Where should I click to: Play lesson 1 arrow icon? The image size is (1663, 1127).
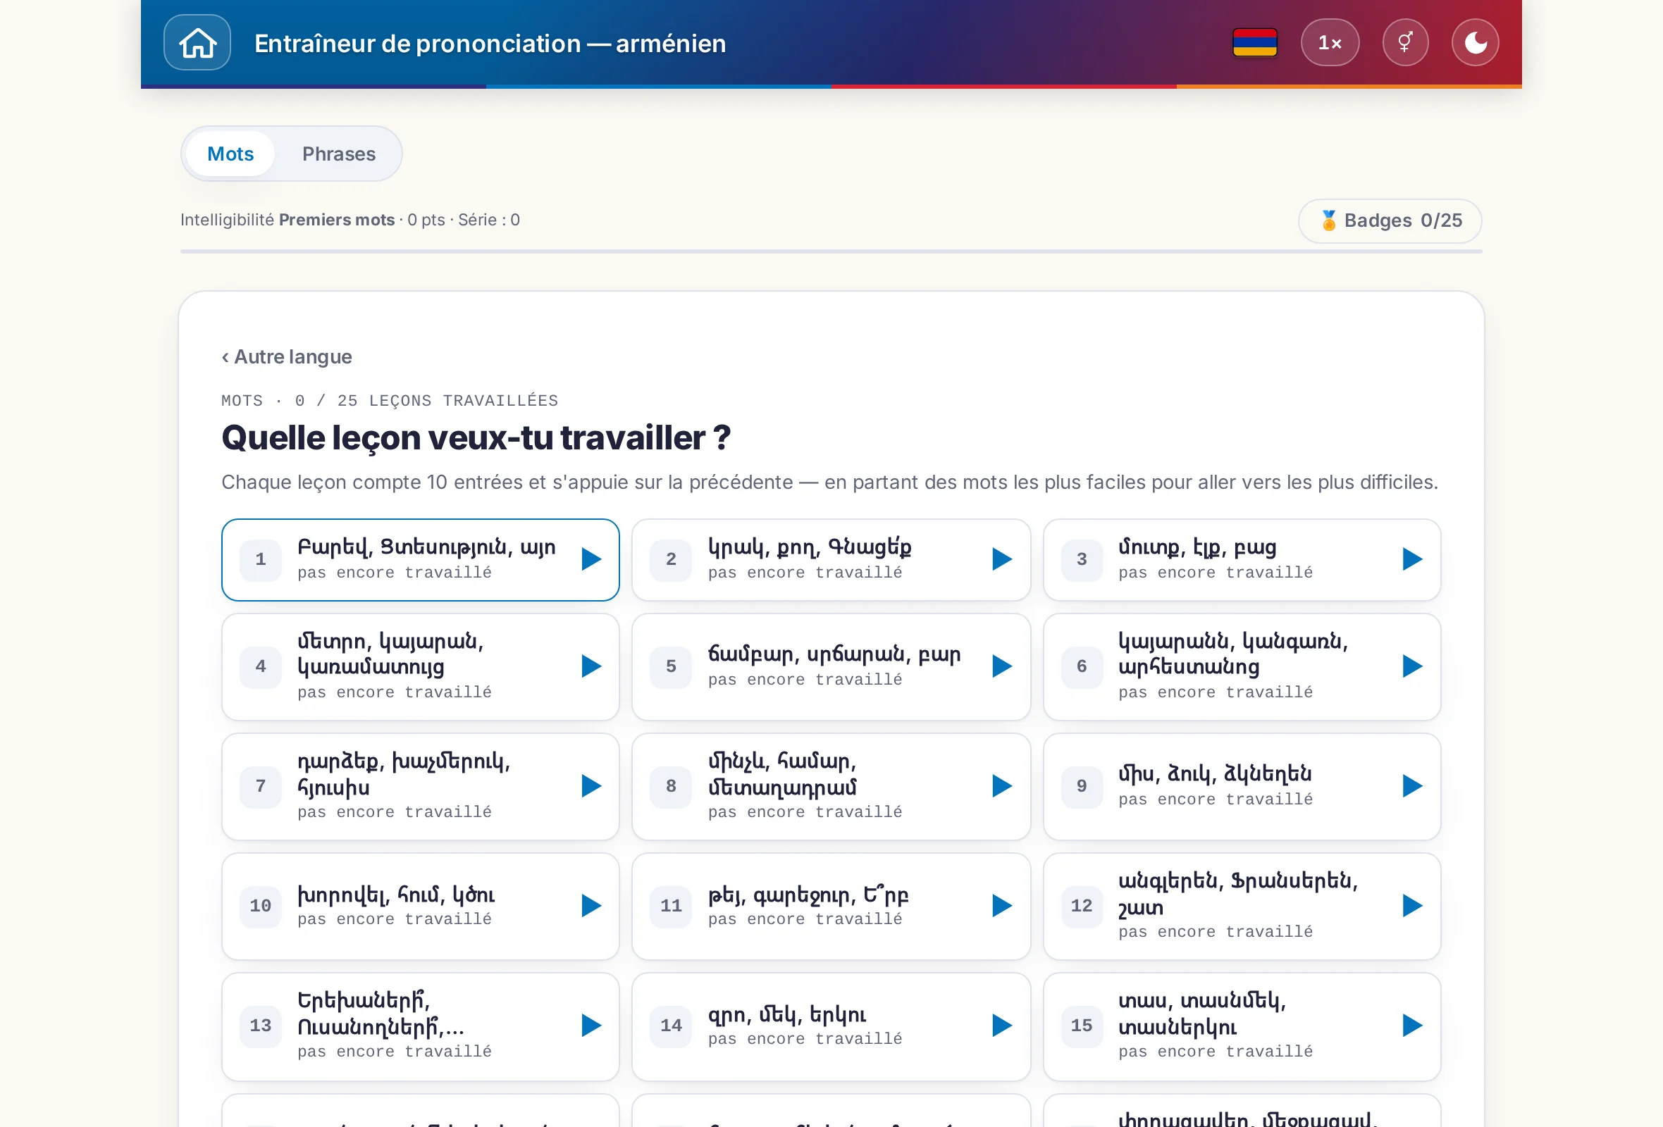[591, 559]
